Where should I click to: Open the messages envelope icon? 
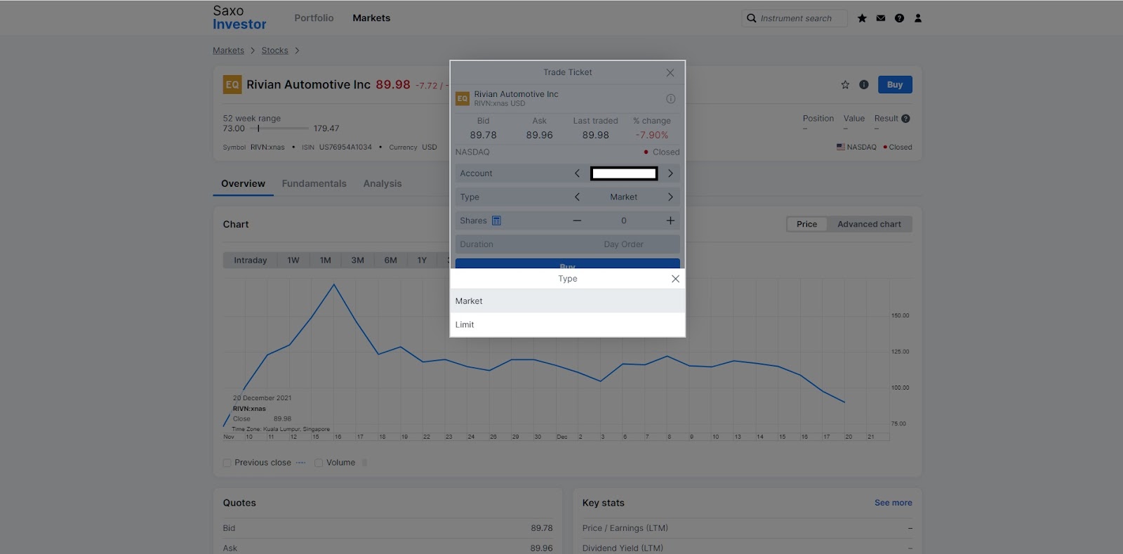[881, 18]
